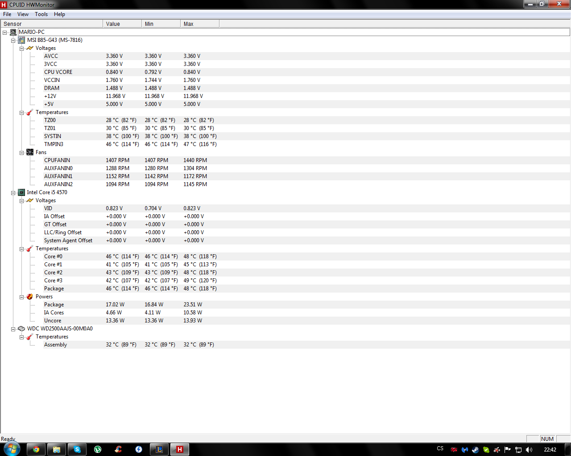Open Windows Explorer from the taskbar
The width and height of the screenshot is (571, 456).
57,449
